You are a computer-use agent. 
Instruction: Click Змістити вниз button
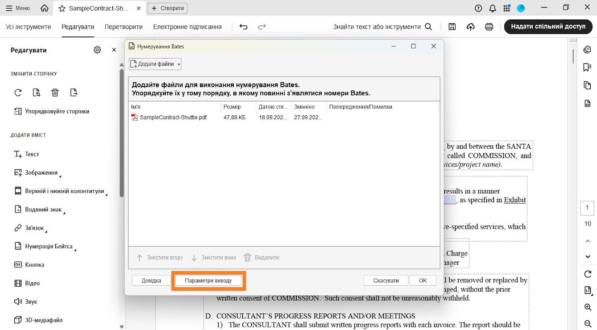click(213, 258)
